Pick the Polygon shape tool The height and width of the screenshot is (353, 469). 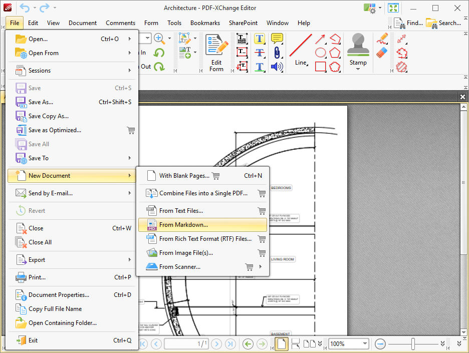[x=335, y=53]
